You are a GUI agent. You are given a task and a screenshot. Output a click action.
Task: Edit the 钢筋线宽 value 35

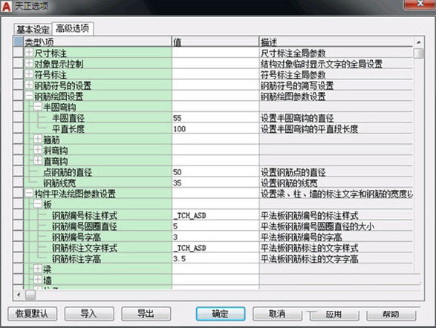[215, 183]
